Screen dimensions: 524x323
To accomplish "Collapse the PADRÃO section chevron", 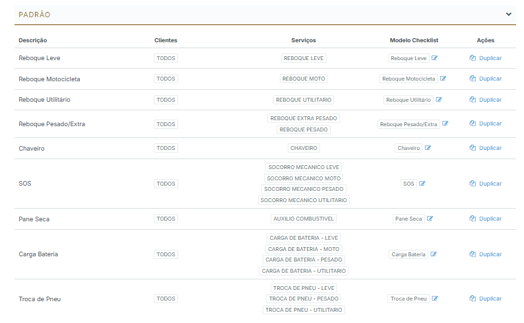I will [x=508, y=15].
